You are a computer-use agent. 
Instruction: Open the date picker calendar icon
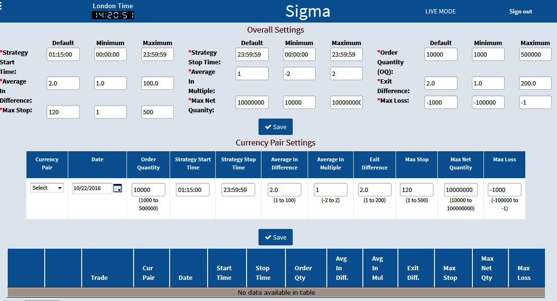[117, 189]
